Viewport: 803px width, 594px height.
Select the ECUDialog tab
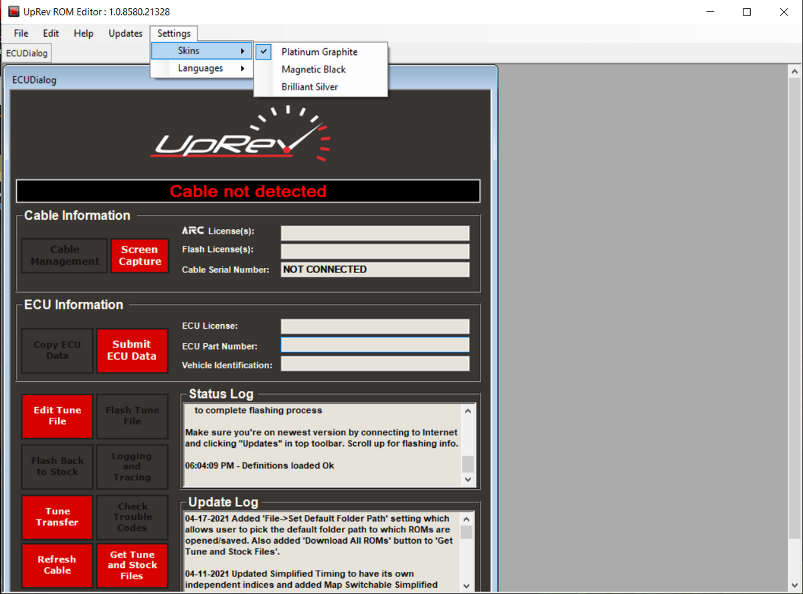tap(26, 52)
